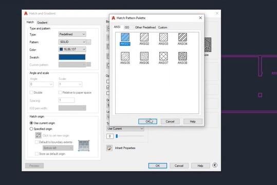
Task: Select the ANSI34 hatch pattern swatch
Action: 182,37
